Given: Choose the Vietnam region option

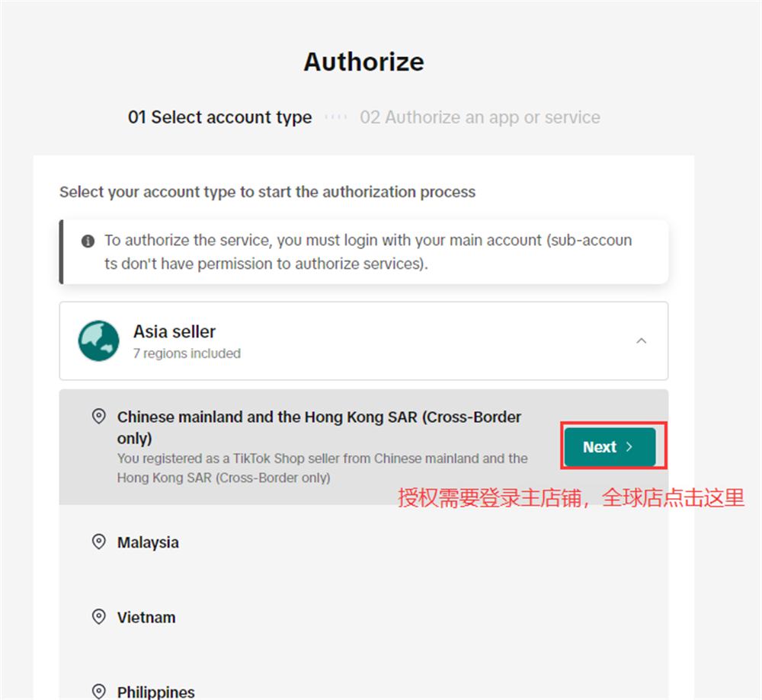Looking at the screenshot, I should (363, 618).
